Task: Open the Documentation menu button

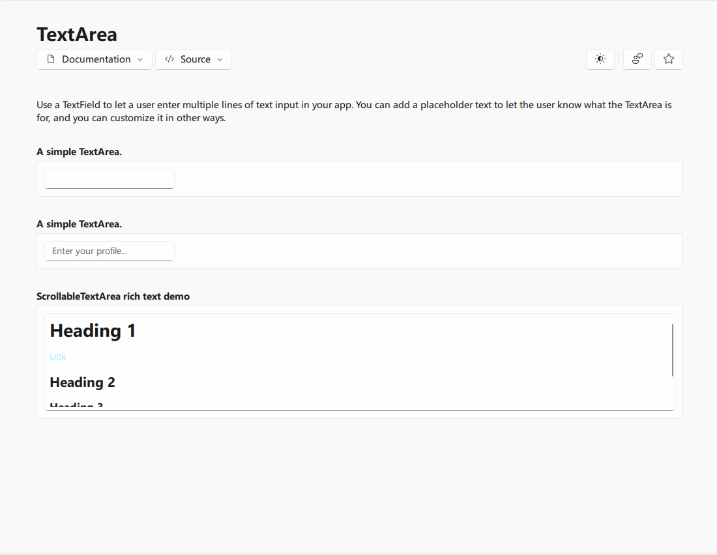Action: coord(95,59)
